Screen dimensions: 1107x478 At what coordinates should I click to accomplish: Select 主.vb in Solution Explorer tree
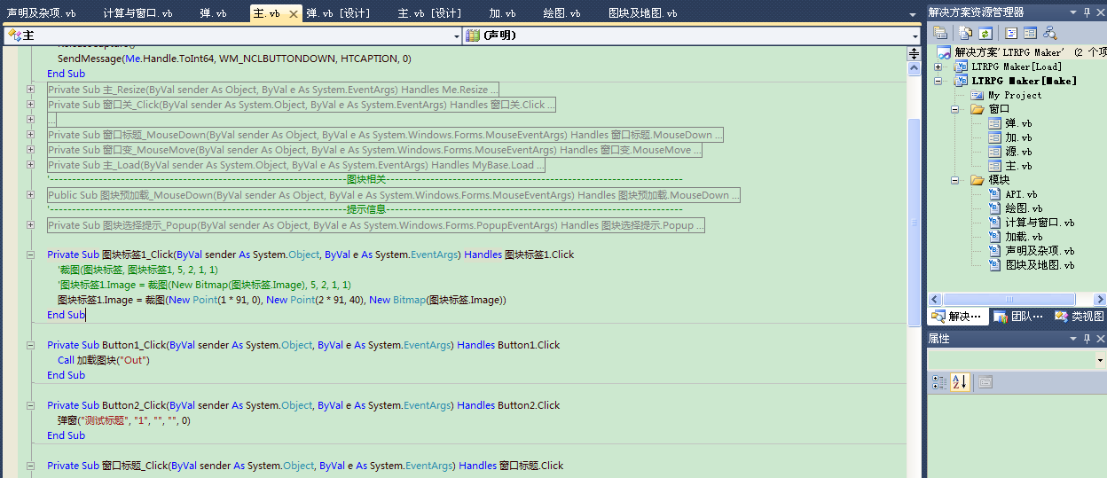click(1018, 166)
